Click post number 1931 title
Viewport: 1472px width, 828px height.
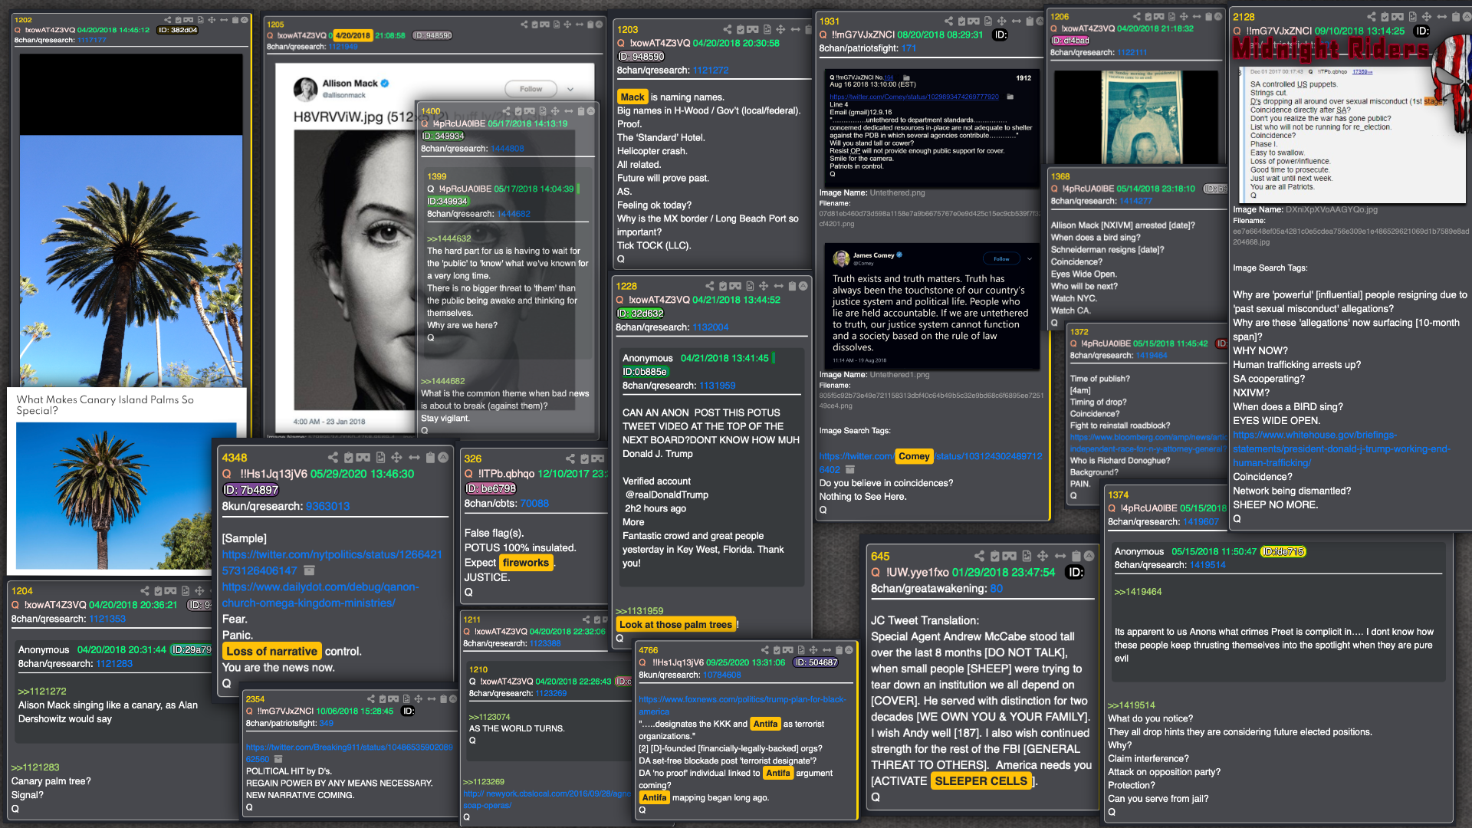[x=830, y=21]
